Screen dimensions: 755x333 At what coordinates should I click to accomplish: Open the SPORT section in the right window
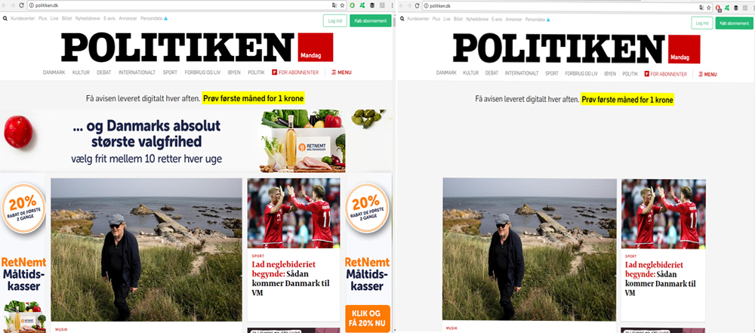point(552,74)
